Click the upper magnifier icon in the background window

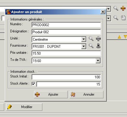click(x=116, y=8)
